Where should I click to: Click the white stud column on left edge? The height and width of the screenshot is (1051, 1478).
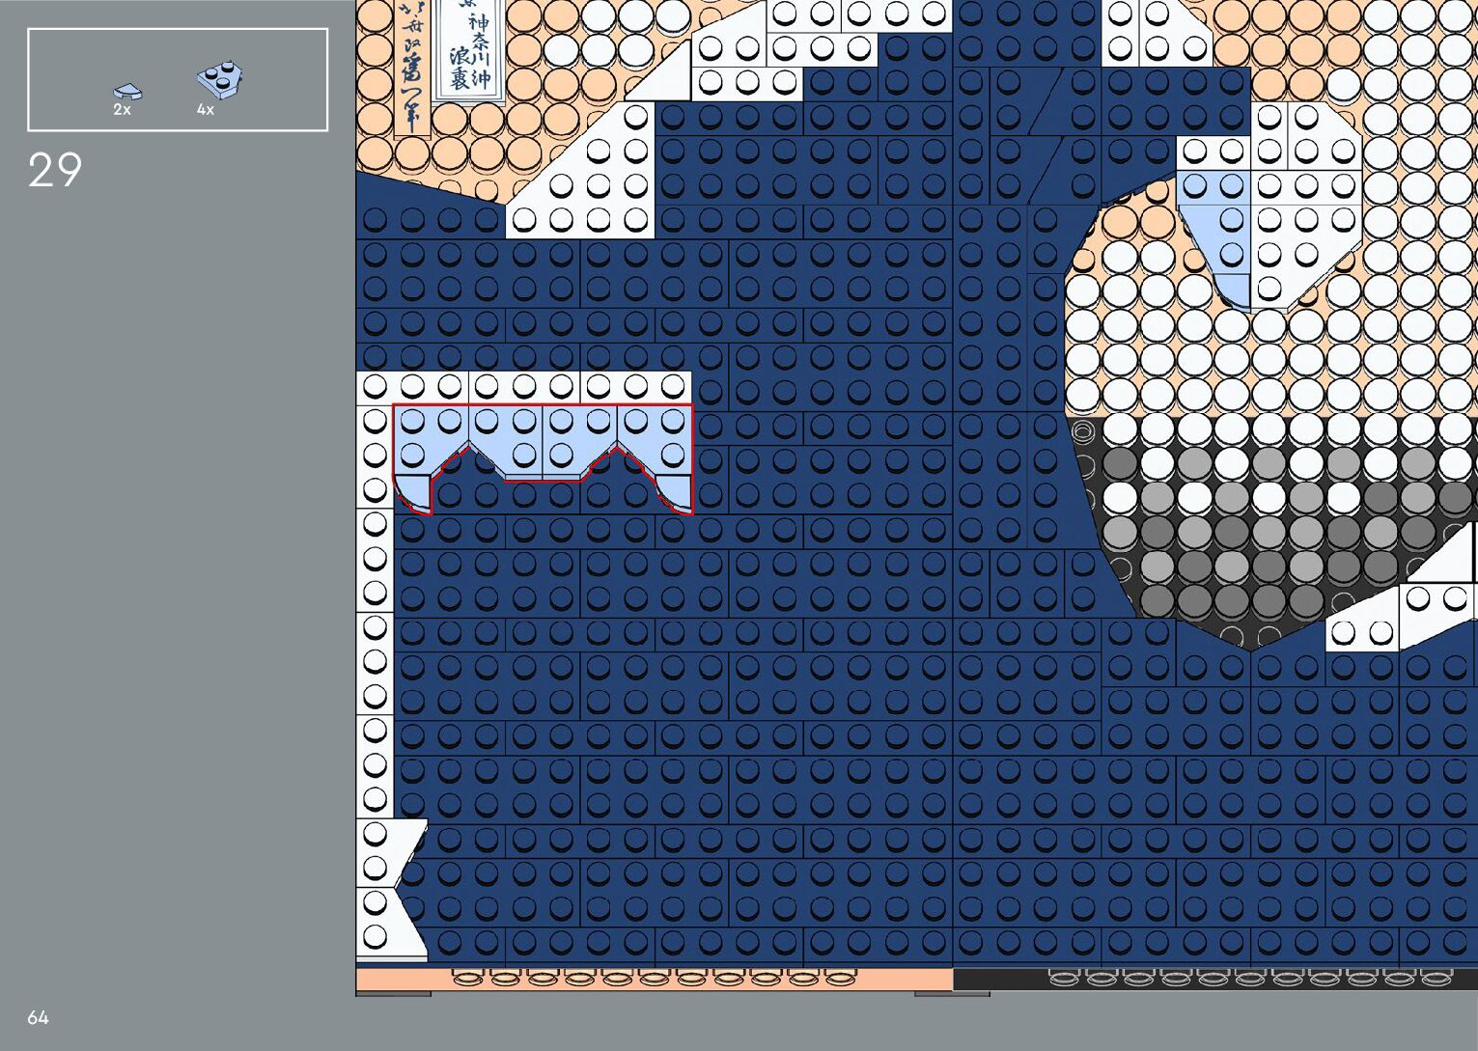(375, 627)
